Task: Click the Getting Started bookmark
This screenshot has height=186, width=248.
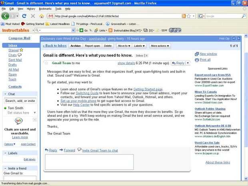Action: pos(32,24)
